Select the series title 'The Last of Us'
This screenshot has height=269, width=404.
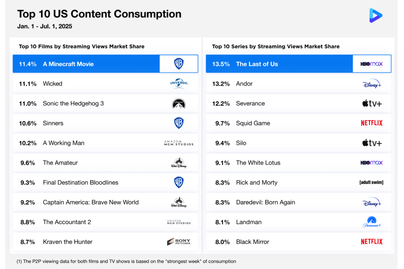(x=257, y=64)
